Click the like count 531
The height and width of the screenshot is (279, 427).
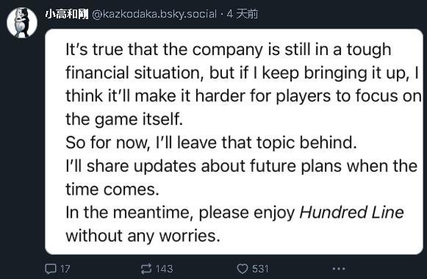[260, 269]
